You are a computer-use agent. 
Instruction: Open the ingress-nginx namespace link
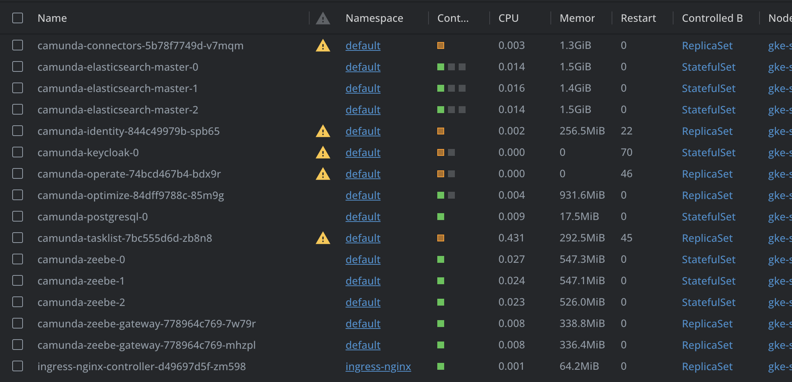(x=378, y=366)
